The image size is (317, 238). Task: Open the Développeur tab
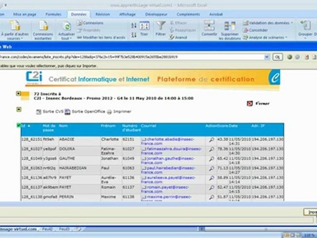coord(156,14)
